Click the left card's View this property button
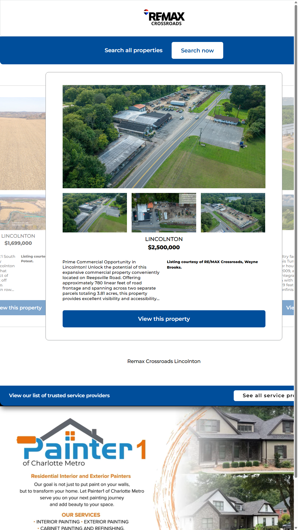298x530 pixels. click(x=22, y=308)
